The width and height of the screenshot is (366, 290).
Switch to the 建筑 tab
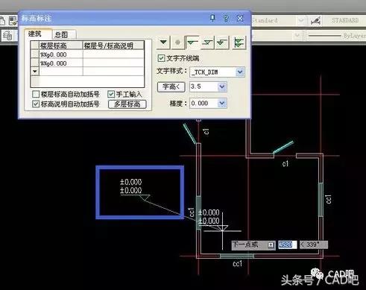35,34
